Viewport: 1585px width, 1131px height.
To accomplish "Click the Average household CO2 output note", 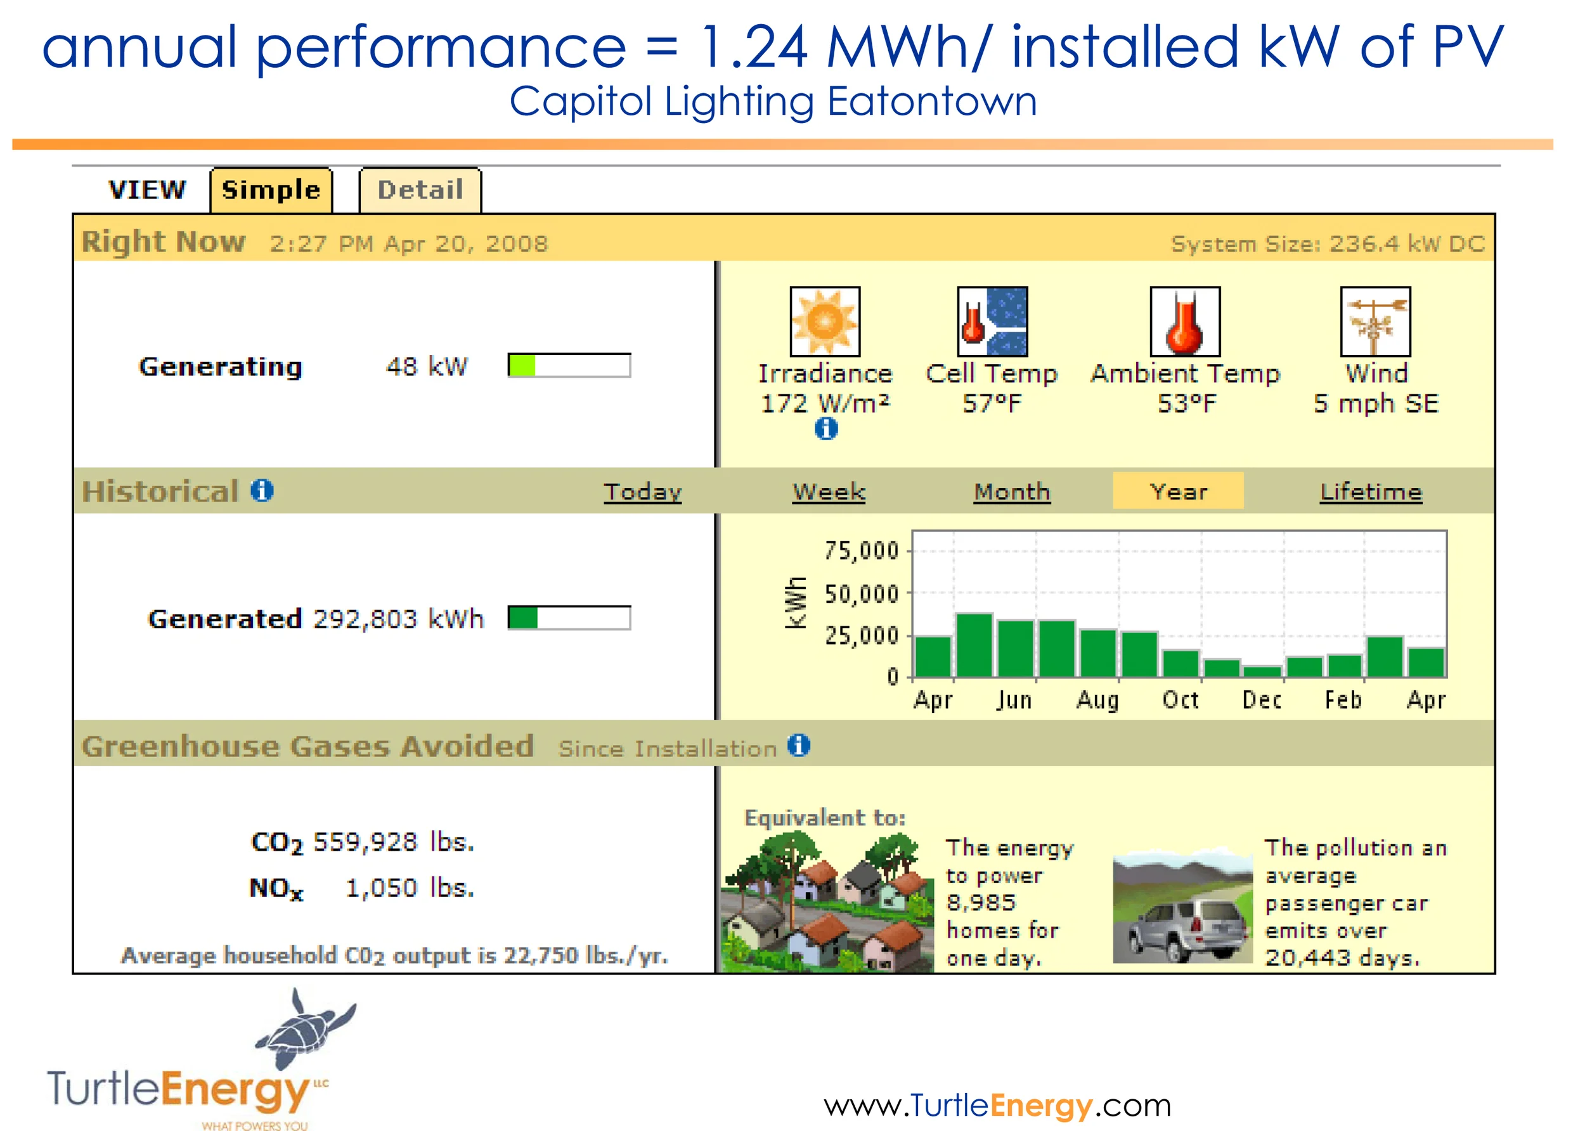I will (x=394, y=955).
